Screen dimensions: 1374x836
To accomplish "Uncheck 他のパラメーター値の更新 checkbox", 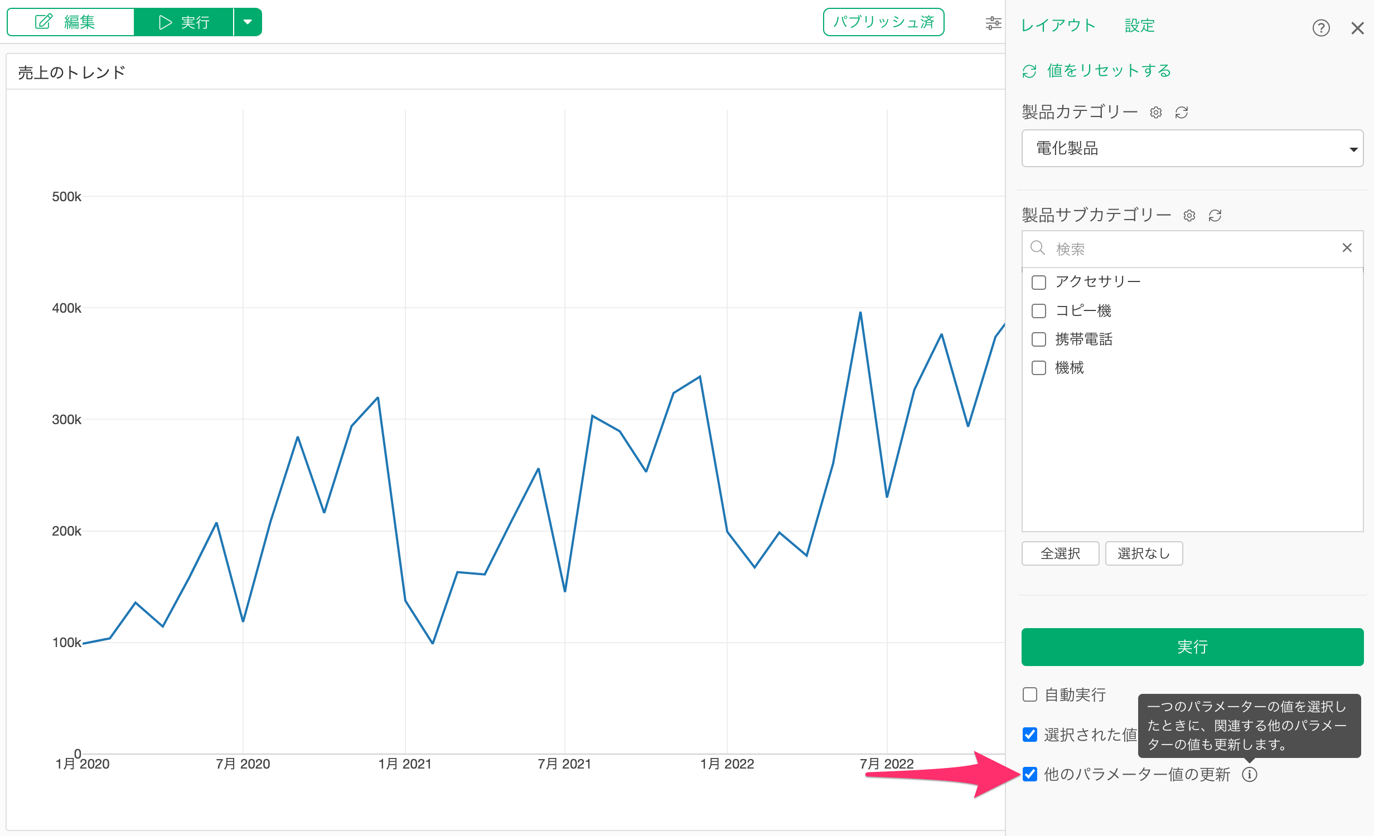I will 1029,774.
